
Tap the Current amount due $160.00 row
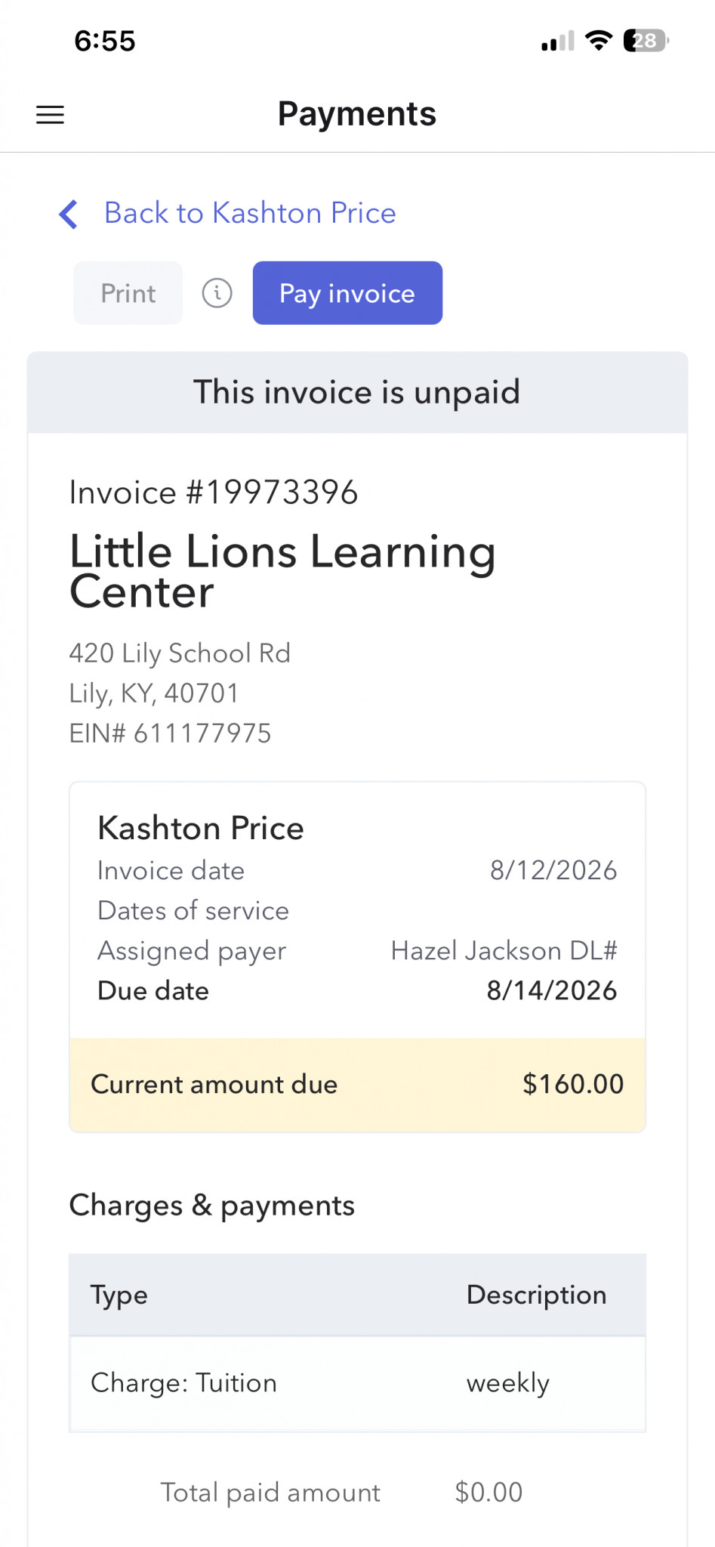pos(357,1084)
